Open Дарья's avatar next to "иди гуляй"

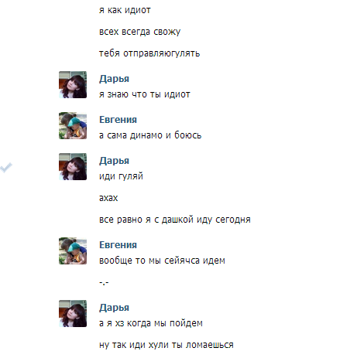[x=73, y=166]
